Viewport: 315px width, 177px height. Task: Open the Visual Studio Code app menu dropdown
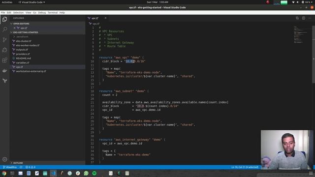31,2
